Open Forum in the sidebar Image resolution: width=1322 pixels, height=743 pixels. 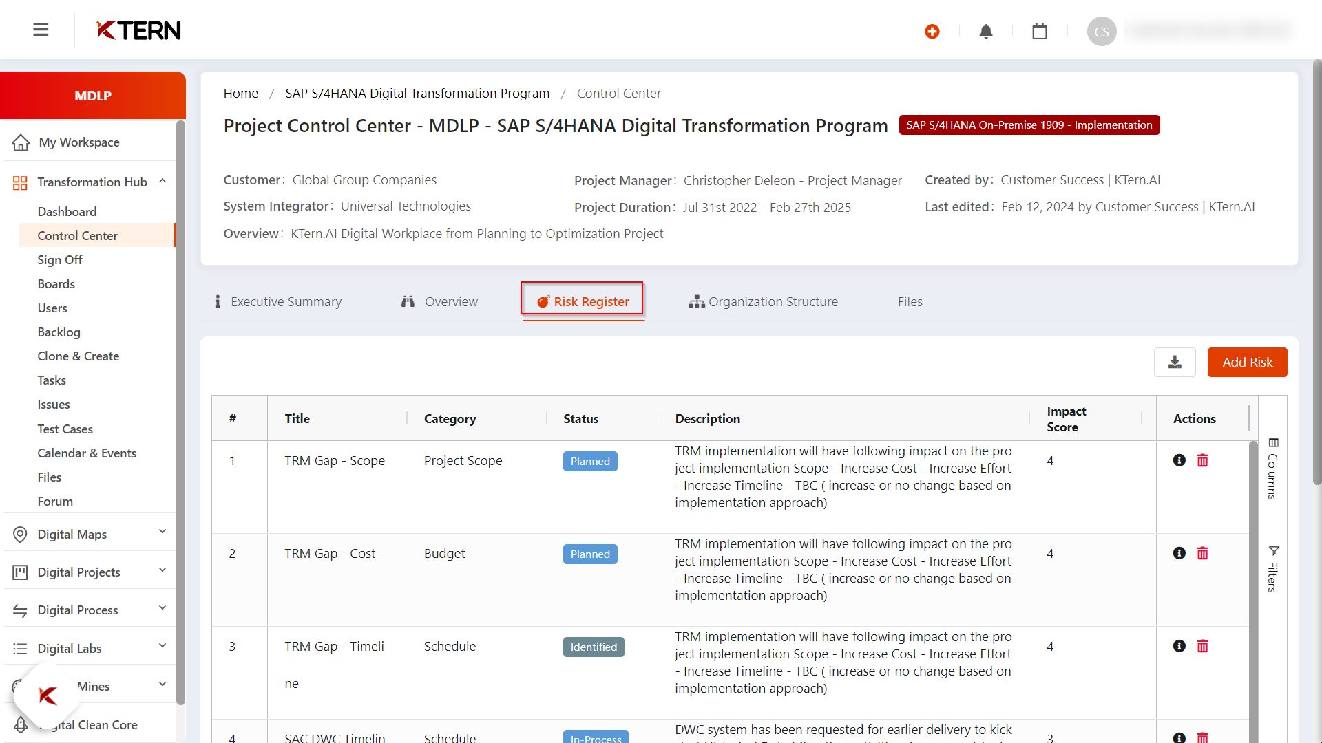click(55, 501)
